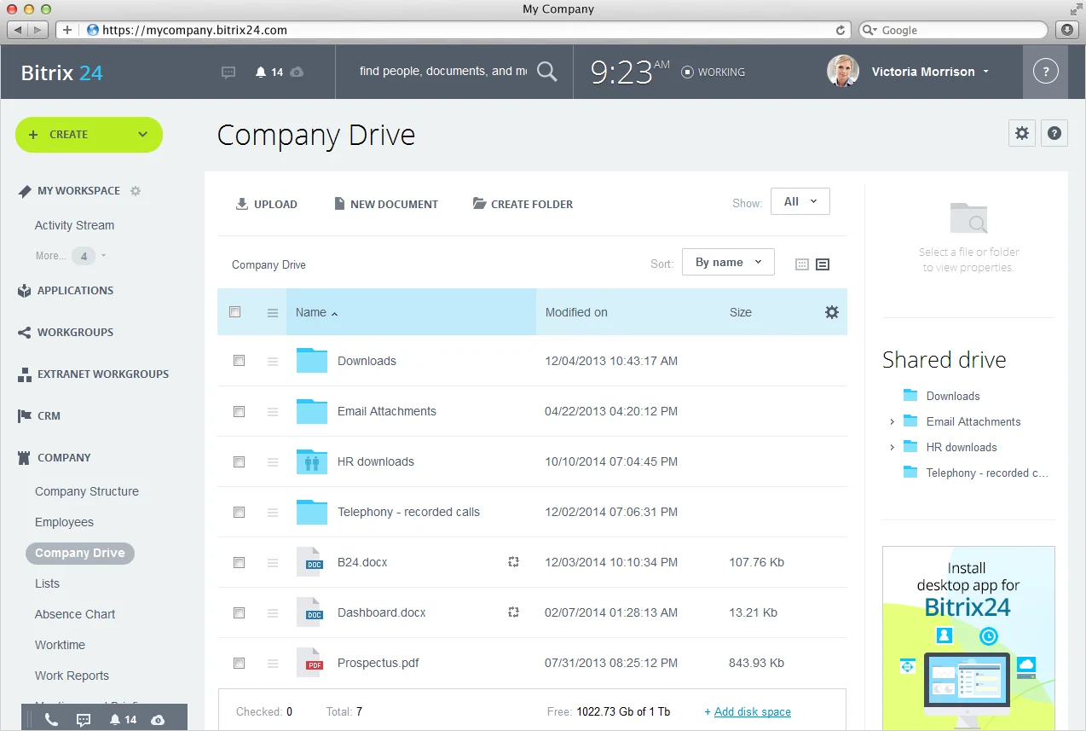The width and height of the screenshot is (1086, 731).
Task: Open Activity Stream in sidebar
Action: 74,225
